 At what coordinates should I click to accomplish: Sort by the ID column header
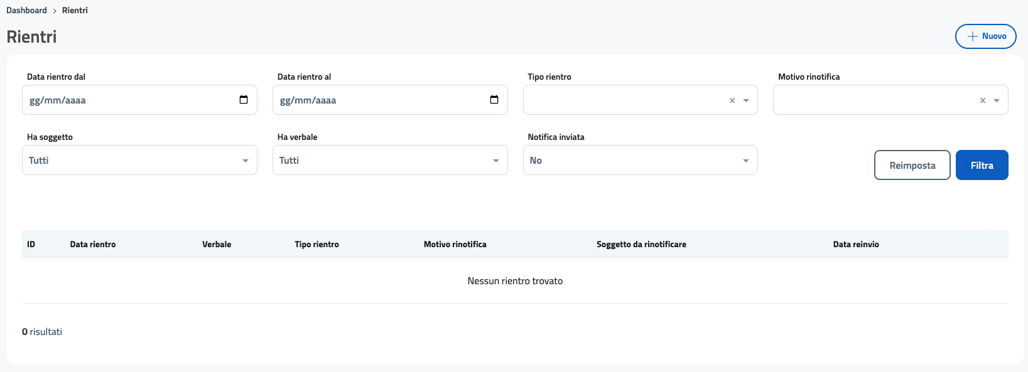[31, 245]
